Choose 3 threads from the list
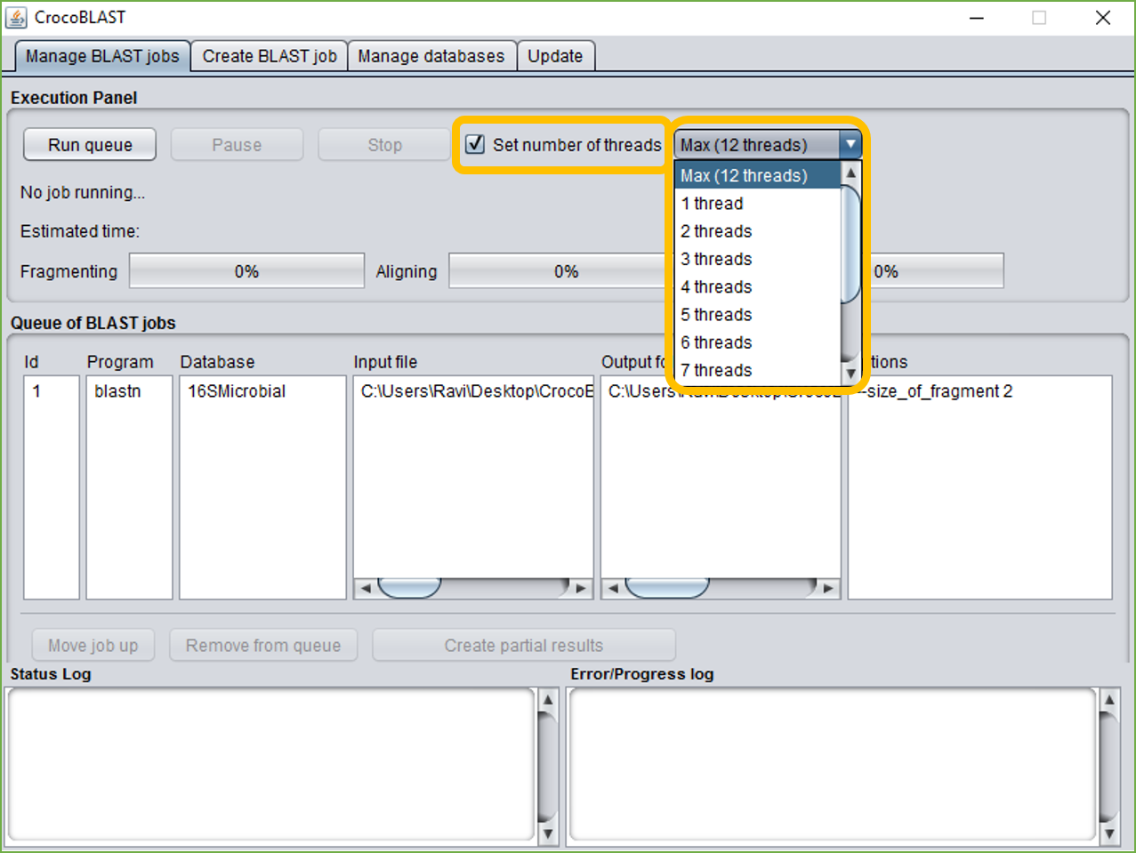 click(757, 259)
